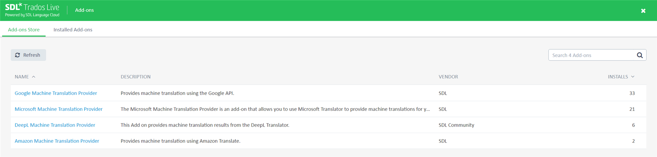The height and width of the screenshot is (157, 657).
Task: Click the SDL Community vendor cell
Action: pyautogui.click(x=456, y=125)
